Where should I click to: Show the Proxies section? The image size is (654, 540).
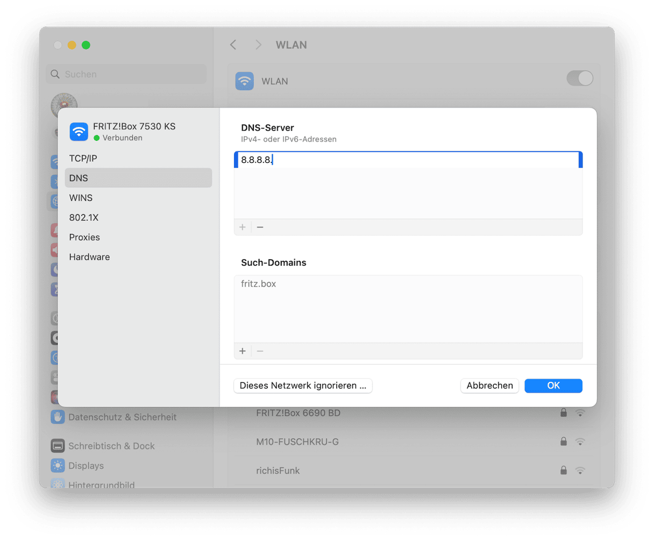[138, 237]
